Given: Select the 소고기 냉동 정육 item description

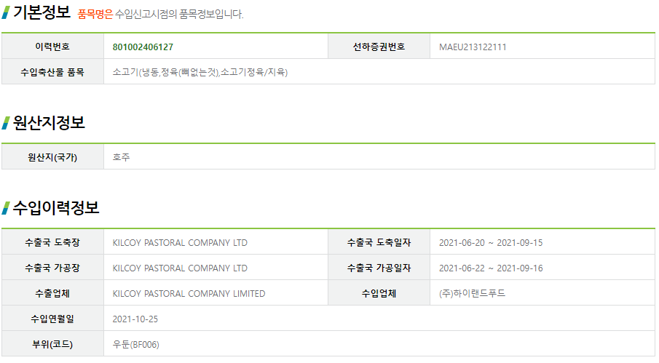Looking at the screenshot, I should click(200, 72).
